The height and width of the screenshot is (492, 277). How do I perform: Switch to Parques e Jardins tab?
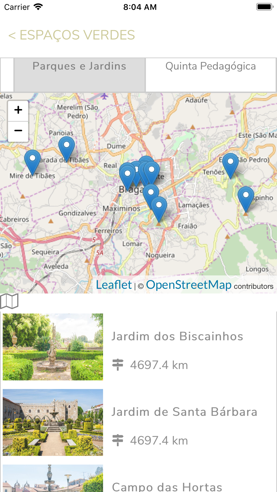click(79, 75)
